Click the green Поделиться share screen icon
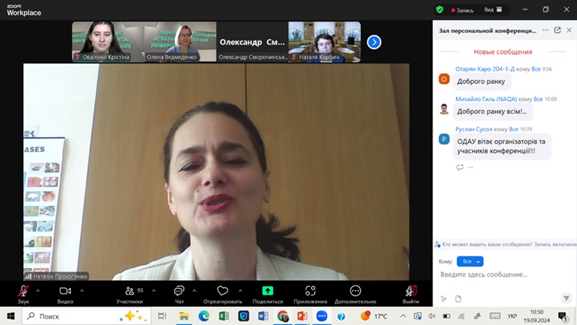 point(267,291)
